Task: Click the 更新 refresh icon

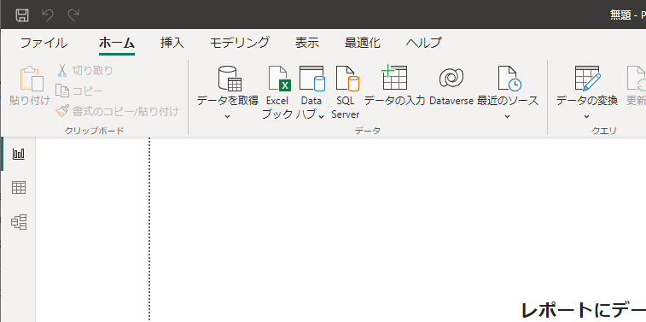Action: tap(637, 79)
